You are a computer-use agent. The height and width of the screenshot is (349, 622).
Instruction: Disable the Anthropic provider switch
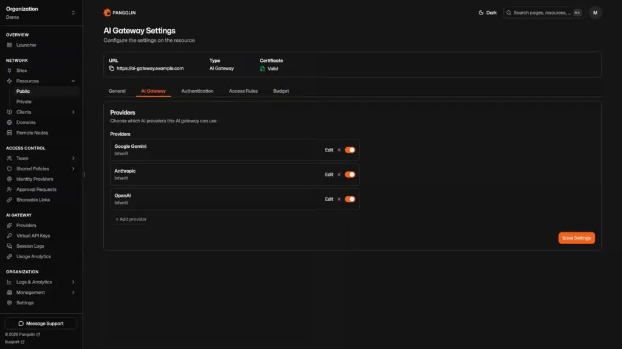pyautogui.click(x=350, y=174)
